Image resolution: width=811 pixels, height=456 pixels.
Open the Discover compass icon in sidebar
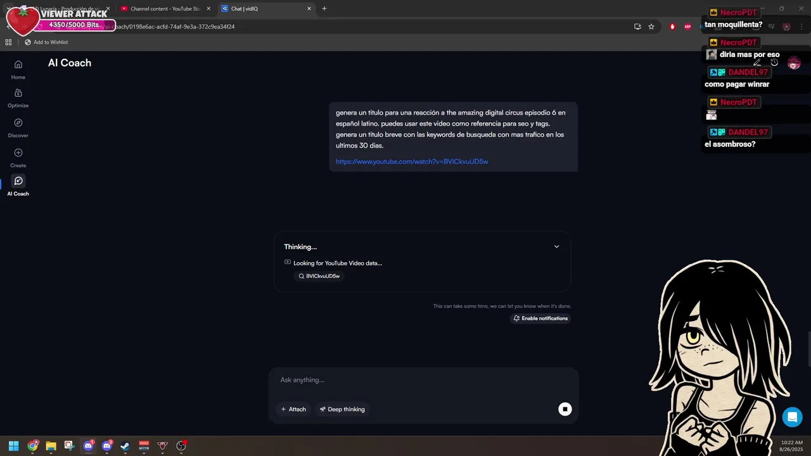18,123
